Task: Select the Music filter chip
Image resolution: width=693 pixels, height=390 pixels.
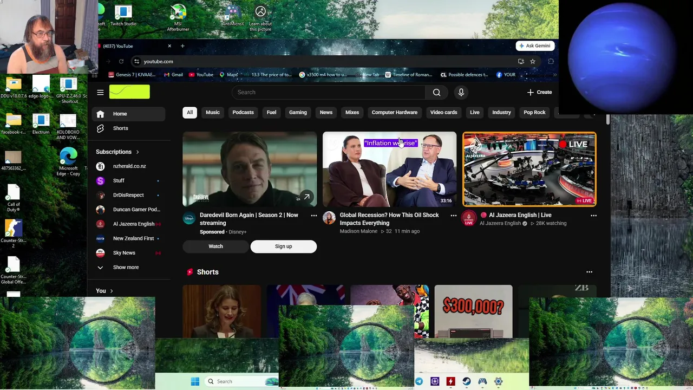Action: (x=212, y=112)
